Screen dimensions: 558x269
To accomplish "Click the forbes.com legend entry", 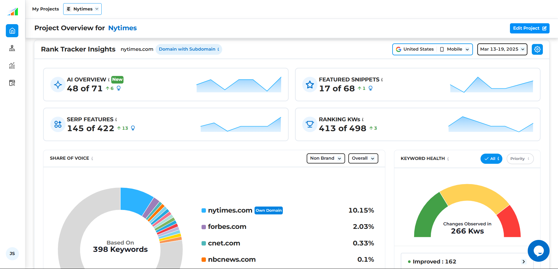I will [x=227, y=227].
